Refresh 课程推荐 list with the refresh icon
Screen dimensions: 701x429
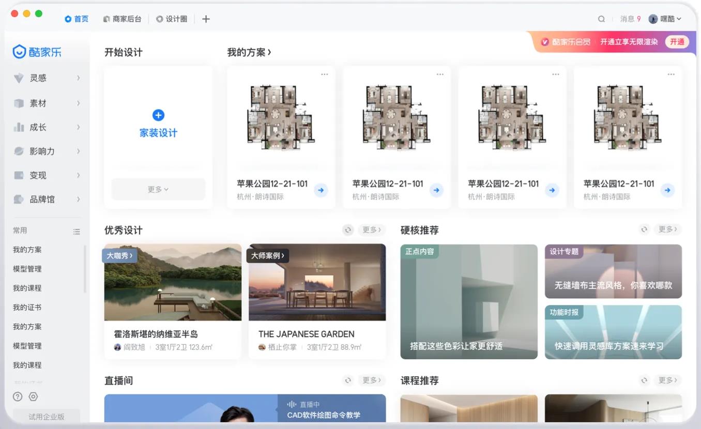coord(644,380)
